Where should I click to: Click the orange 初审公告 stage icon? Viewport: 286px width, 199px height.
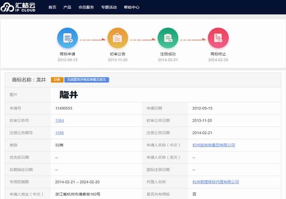click(x=118, y=38)
